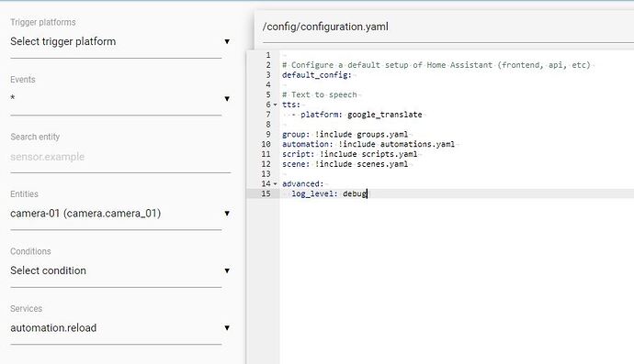Open the Trigger platforms dropdown
Image resolution: width=634 pixels, height=364 pixels.
[x=120, y=41]
